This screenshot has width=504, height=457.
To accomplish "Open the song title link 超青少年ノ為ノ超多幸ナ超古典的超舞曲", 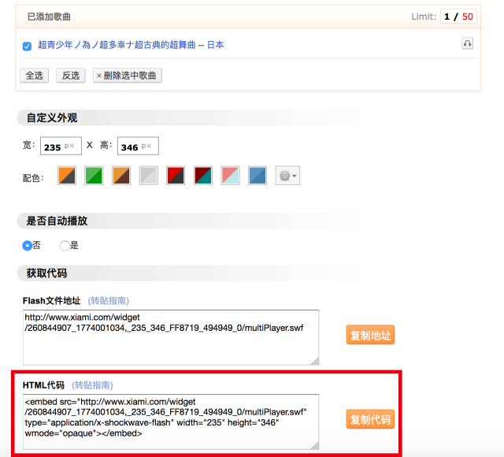I will pyautogui.click(x=117, y=45).
